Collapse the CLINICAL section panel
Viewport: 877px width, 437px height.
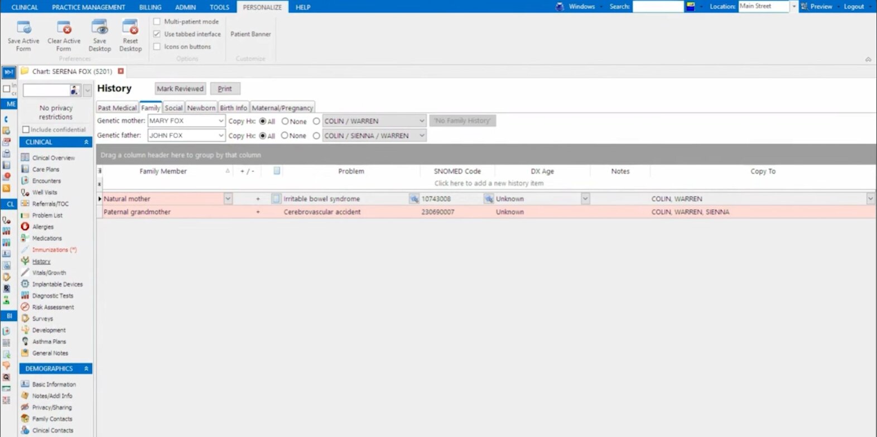point(86,142)
